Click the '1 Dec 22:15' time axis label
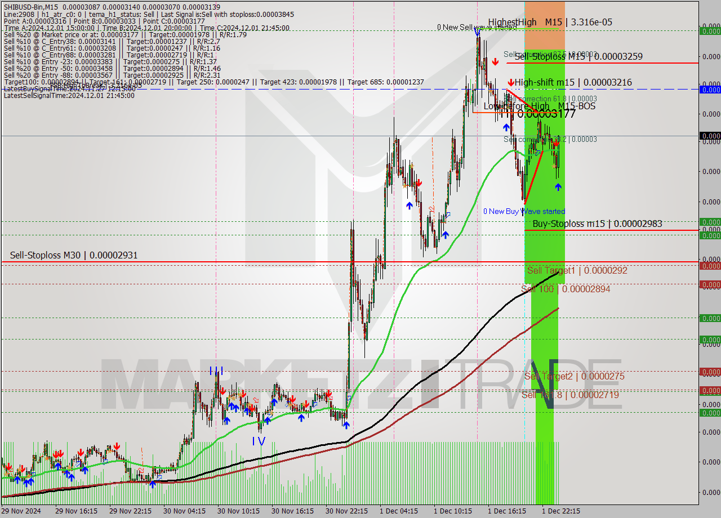The height and width of the screenshot is (518, 721). coord(561,511)
